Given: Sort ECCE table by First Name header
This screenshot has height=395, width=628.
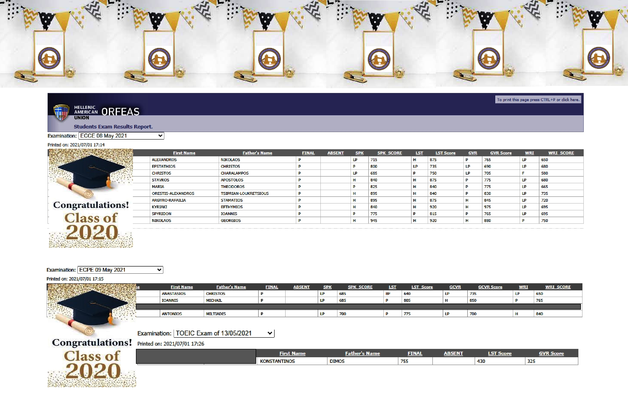Looking at the screenshot, I should click(184, 153).
